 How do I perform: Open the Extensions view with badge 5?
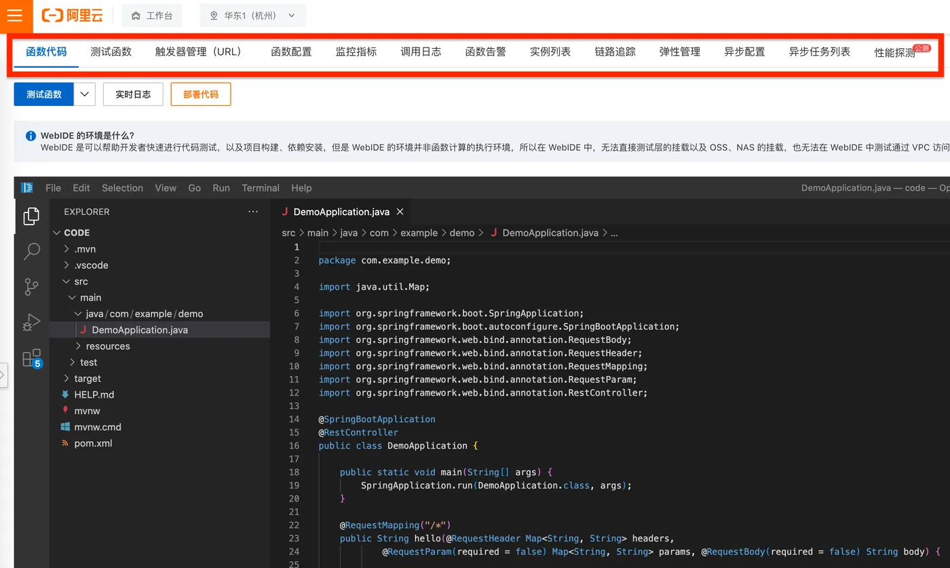[x=31, y=358]
